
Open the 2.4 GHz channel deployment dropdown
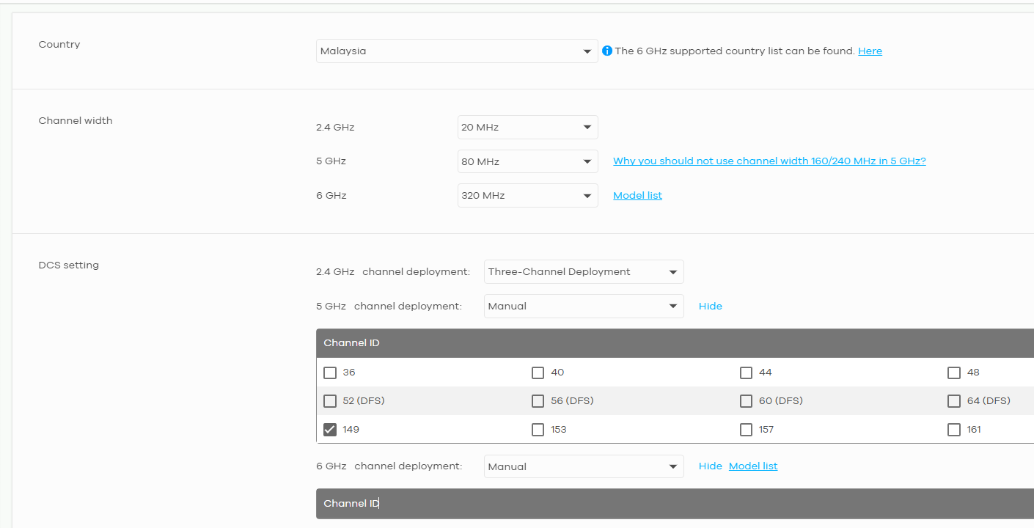click(x=584, y=271)
